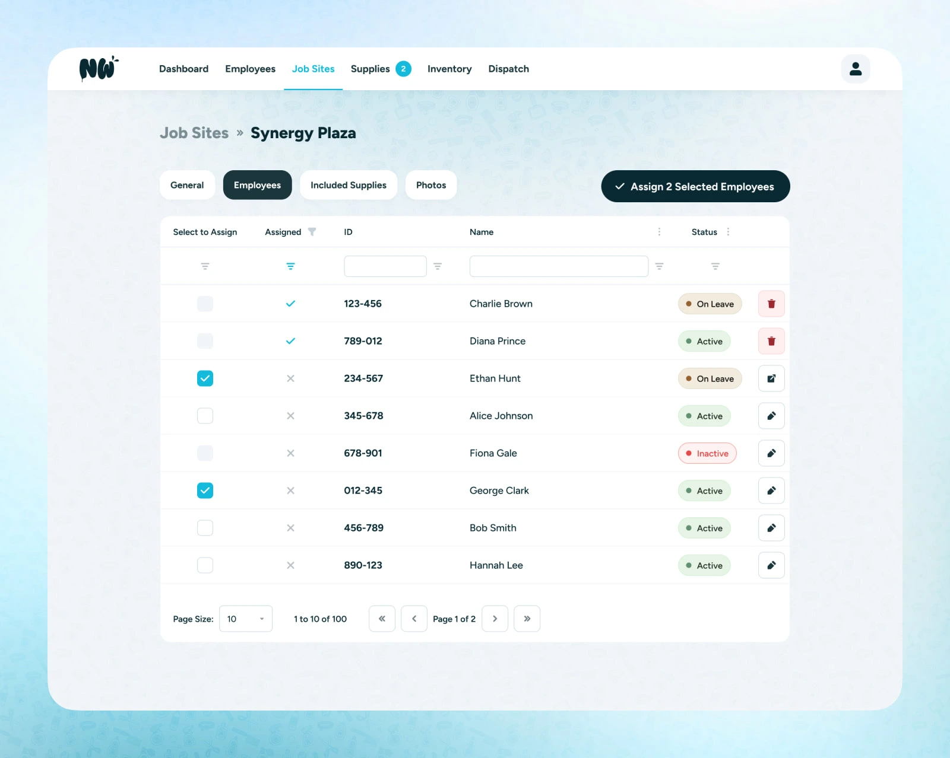Delete Diana Prince assignment with trash icon

(x=771, y=341)
